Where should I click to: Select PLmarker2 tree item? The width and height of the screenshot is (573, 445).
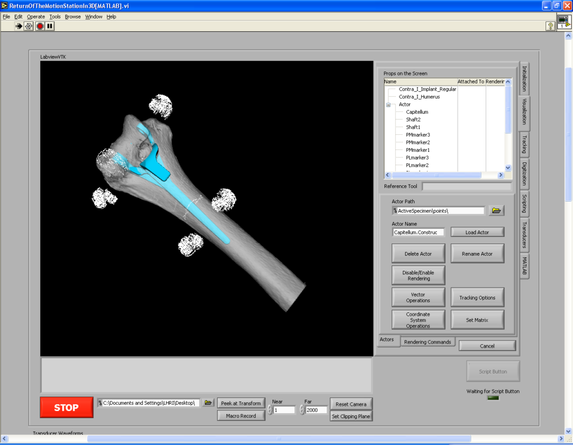pyautogui.click(x=417, y=165)
